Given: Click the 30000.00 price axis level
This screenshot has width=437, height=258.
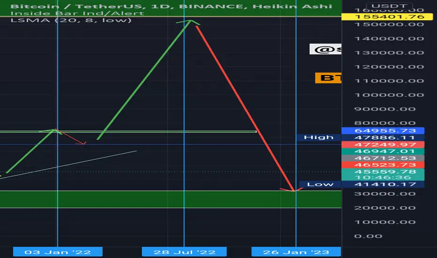Looking at the screenshot, I should [385, 194].
